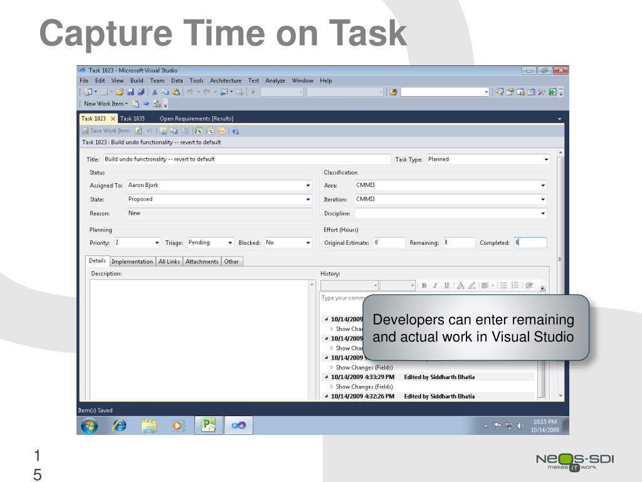Image resolution: width=642 pixels, height=482 pixels.
Task: Click the Undo arrow in main toolbar
Action: [x=190, y=92]
